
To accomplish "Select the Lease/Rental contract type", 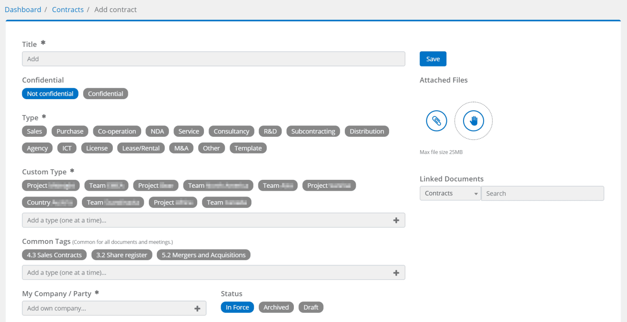I will (x=141, y=148).
